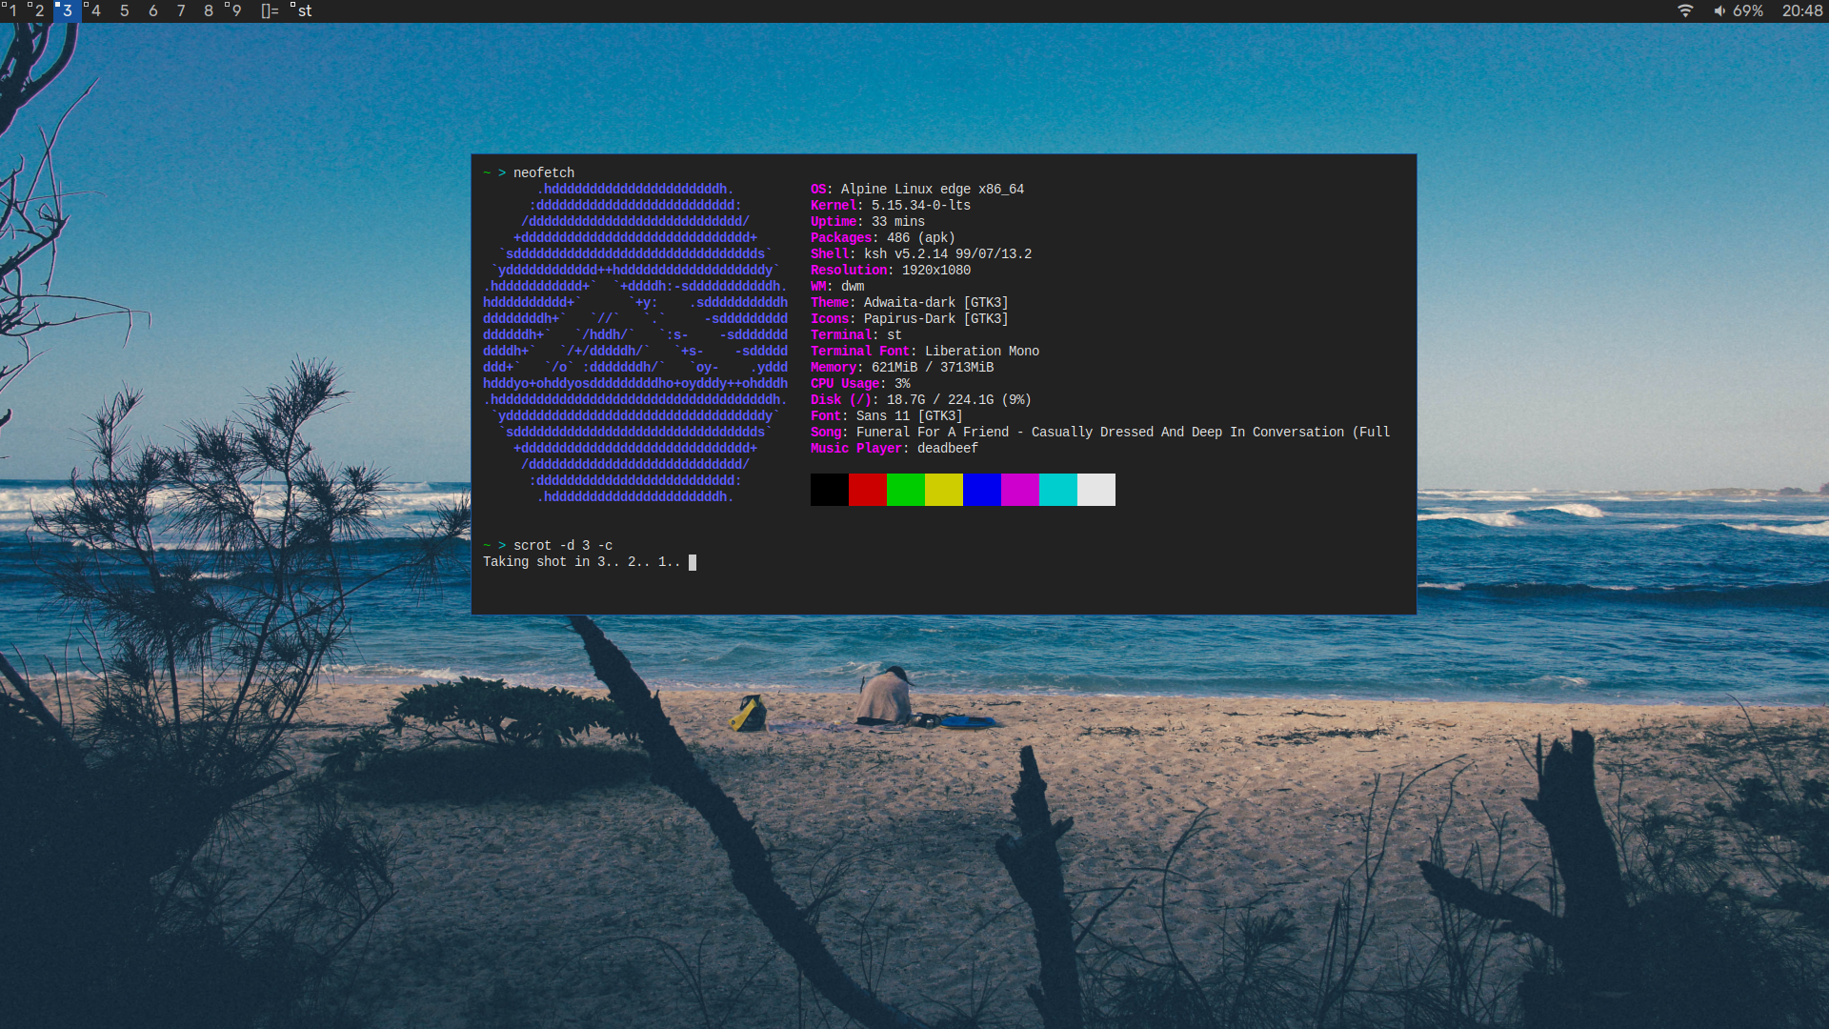Click the tiling layout symbol in bar
The image size is (1829, 1029).
tap(270, 10)
